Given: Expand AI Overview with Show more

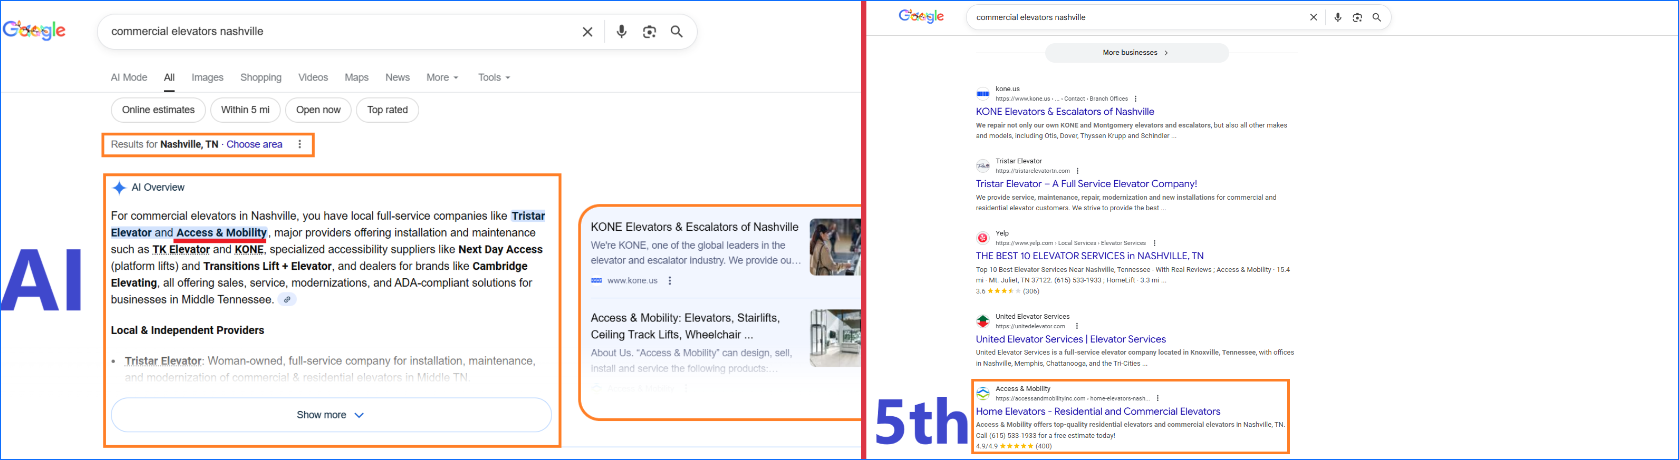Looking at the screenshot, I should click(x=331, y=415).
